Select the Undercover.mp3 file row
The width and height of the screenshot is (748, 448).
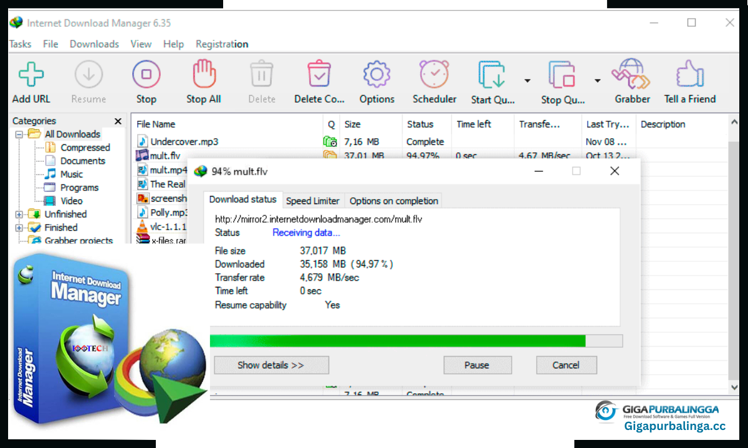(x=430, y=142)
